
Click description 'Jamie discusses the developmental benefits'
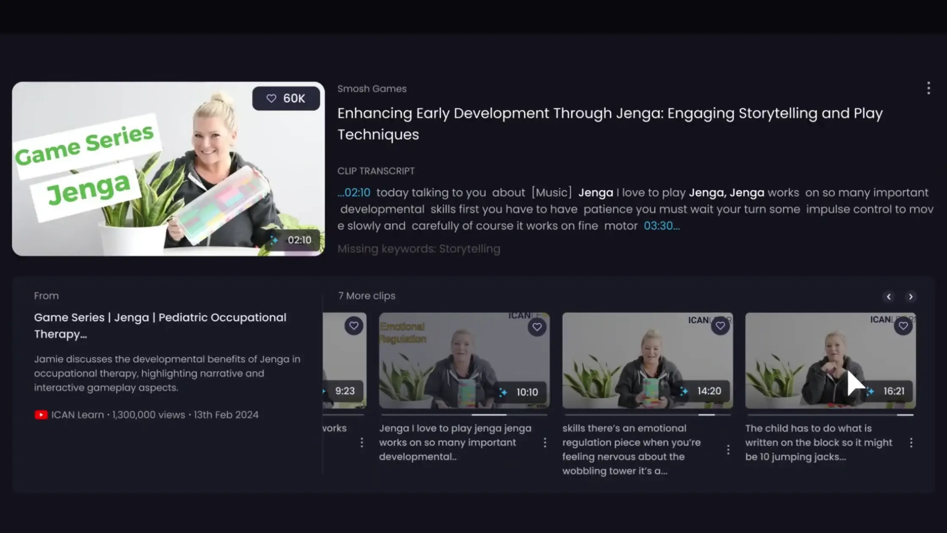coord(167,374)
